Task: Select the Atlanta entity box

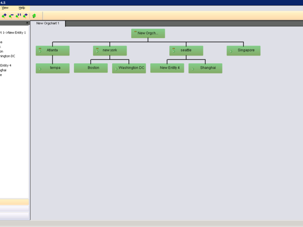Action: (53, 51)
